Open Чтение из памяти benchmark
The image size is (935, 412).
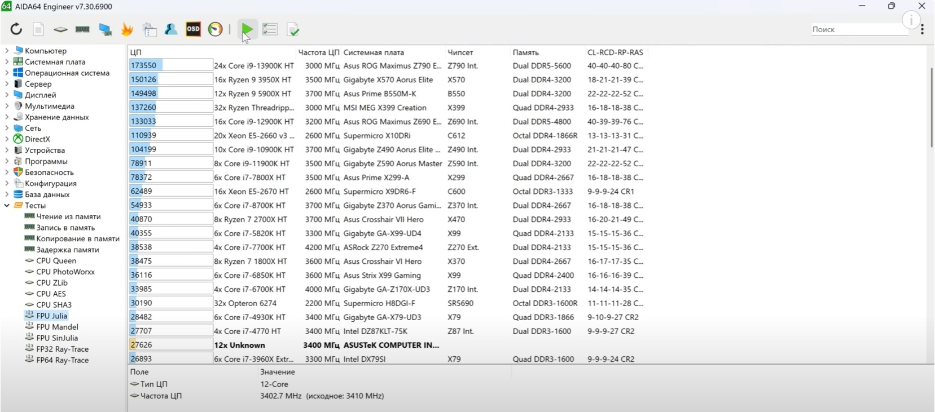68,216
